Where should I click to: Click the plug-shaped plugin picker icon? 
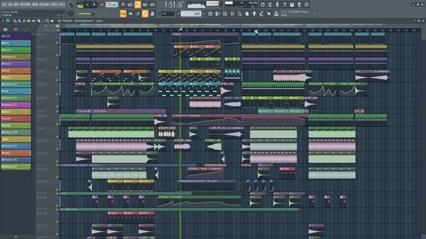[x=254, y=13]
